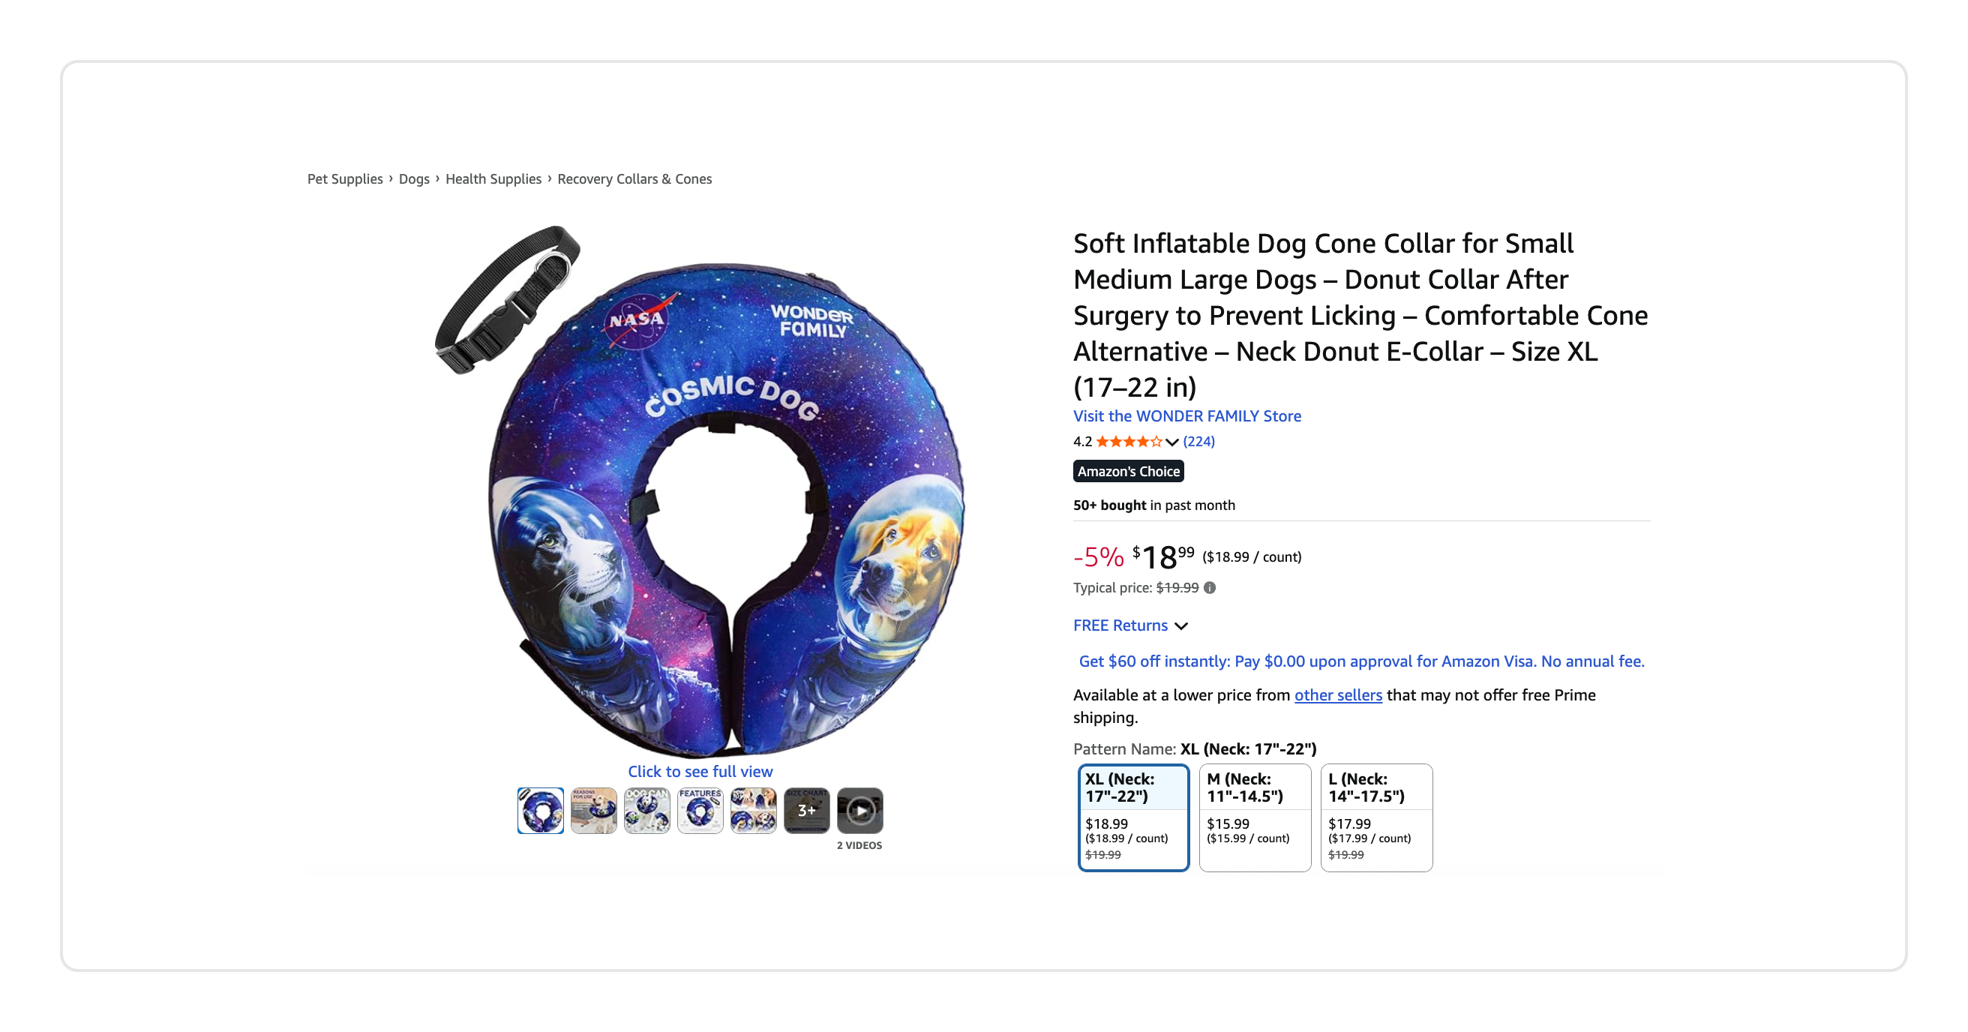Select the first product image thumbnail
The image size is (1968, 1032).
[x=540, y=811]
